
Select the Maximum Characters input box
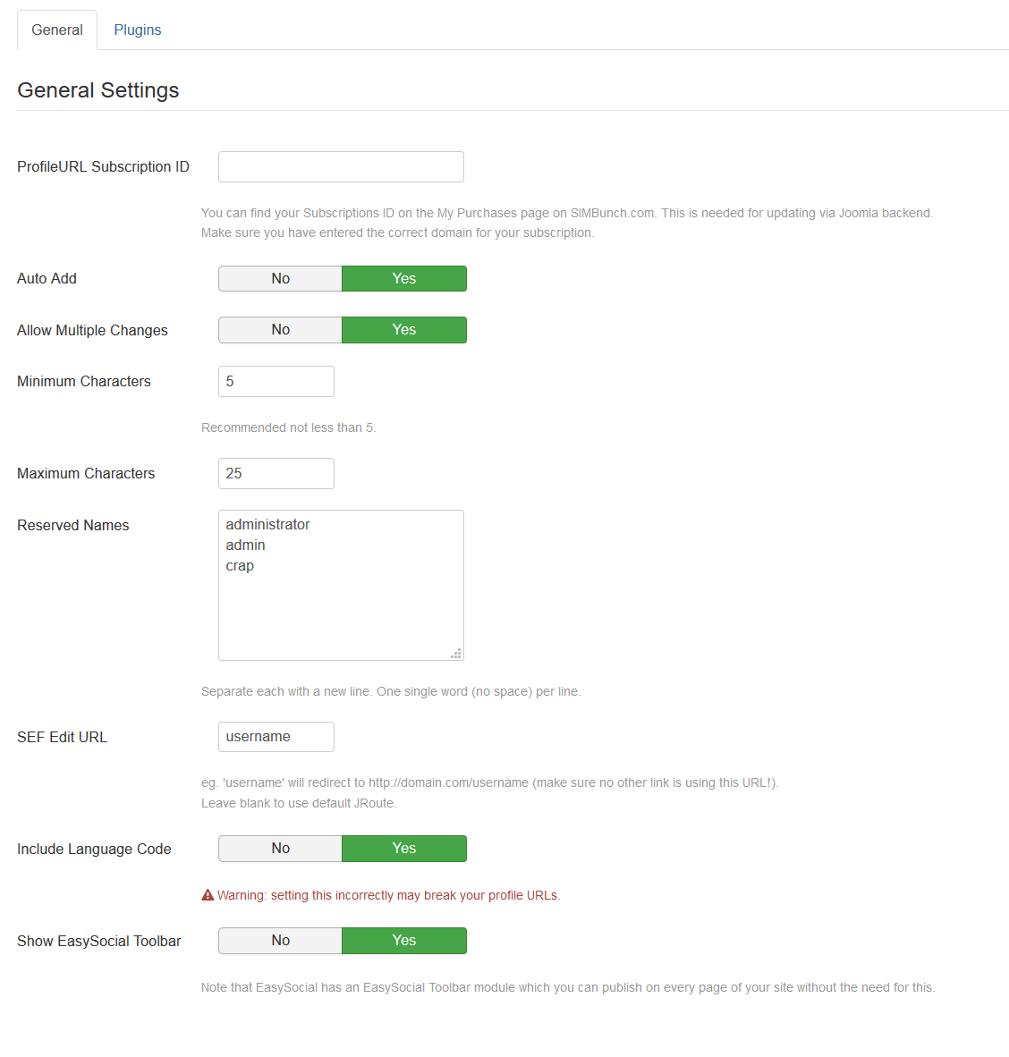(276, 473)
